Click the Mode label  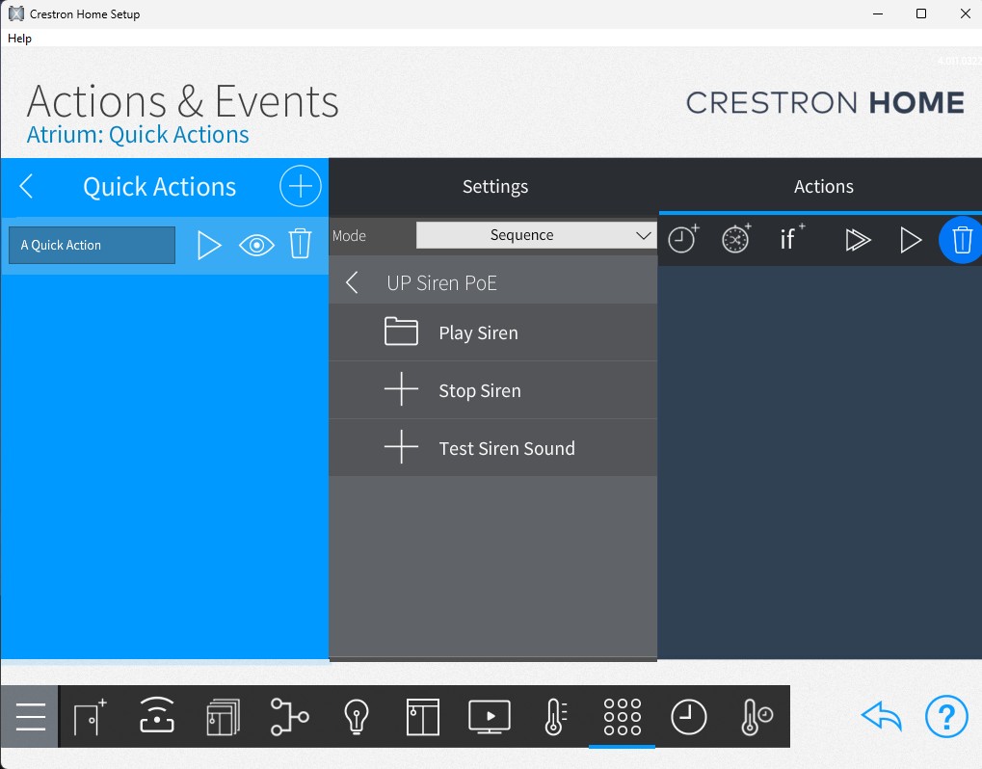point(349,235)
